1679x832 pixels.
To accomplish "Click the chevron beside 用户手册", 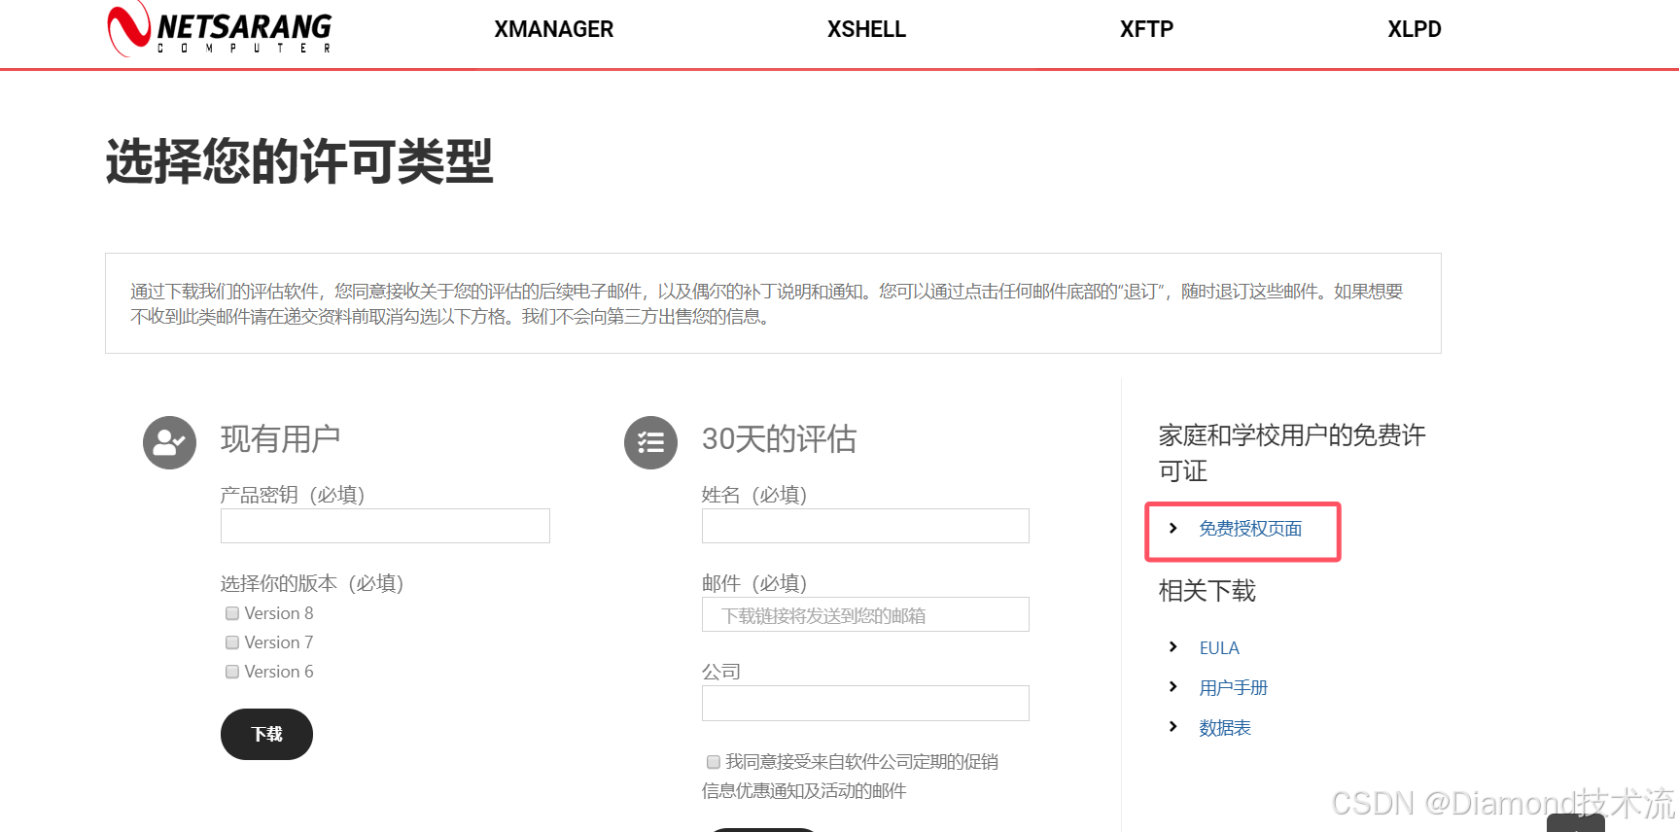I will point(1173,686).
